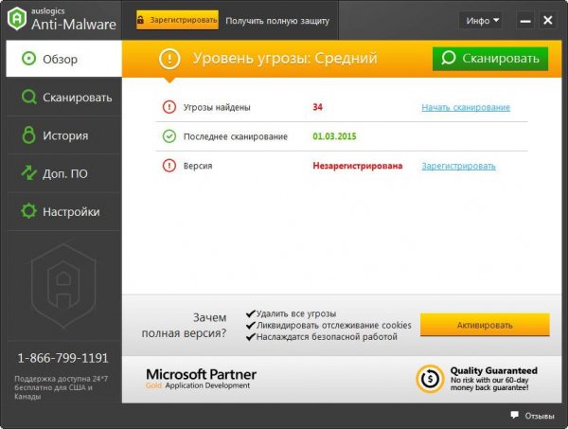Close the Anti-Malware window
The image size is (568, 429).
548,20
